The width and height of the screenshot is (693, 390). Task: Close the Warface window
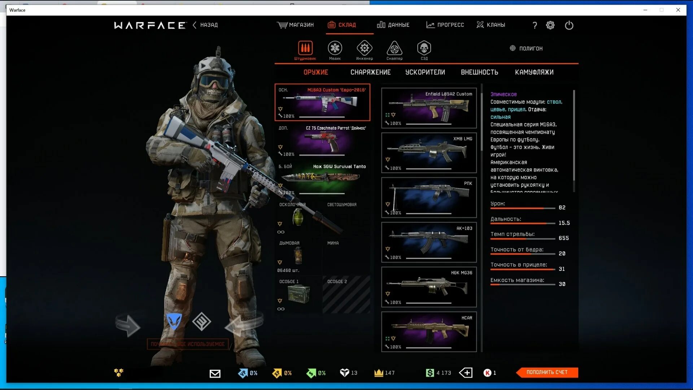[x=678, y=10]
